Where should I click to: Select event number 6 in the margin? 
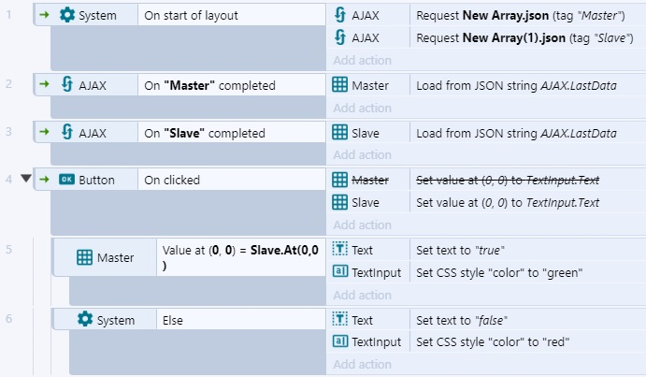click(8, 318)
